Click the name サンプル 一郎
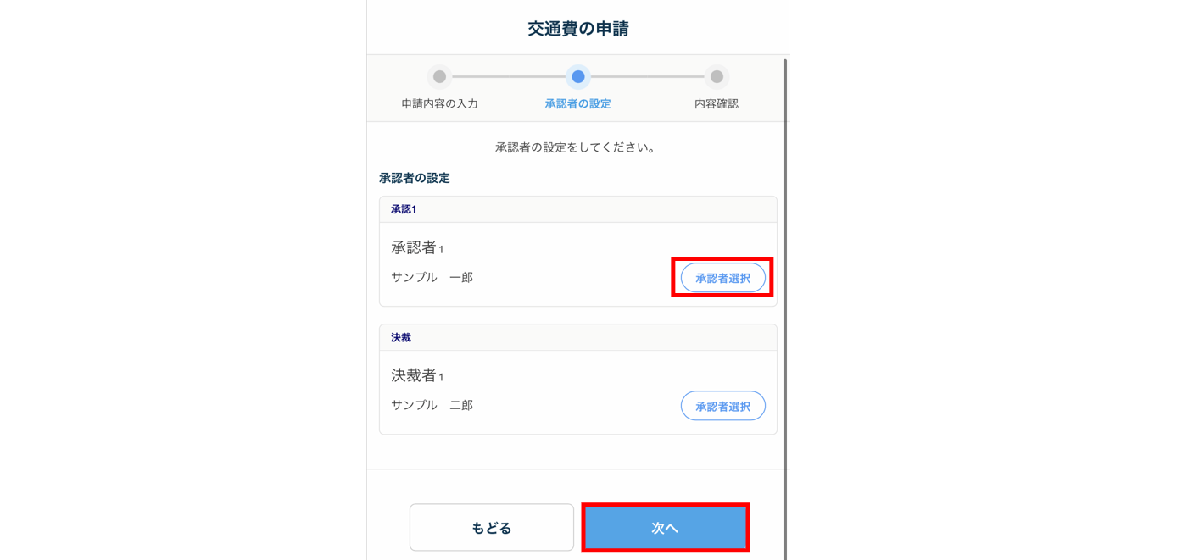The width and height of the screenshot is (1199, 560). coord(432,277)
